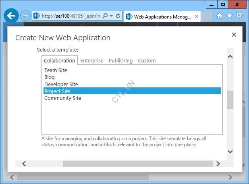Click the browser Back arrow button
Screen dimensions: 249x184
[x=11, y=16]
